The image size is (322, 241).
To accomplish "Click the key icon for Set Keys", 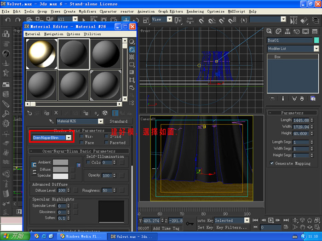I will [x=190, y=224].
